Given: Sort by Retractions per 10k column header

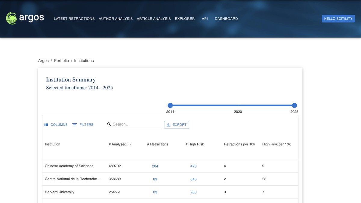Looking at the screenshot, I should click(239, 144).
